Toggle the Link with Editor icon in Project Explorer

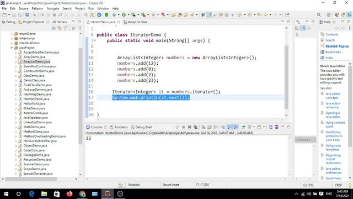click(x=60, y=28)
